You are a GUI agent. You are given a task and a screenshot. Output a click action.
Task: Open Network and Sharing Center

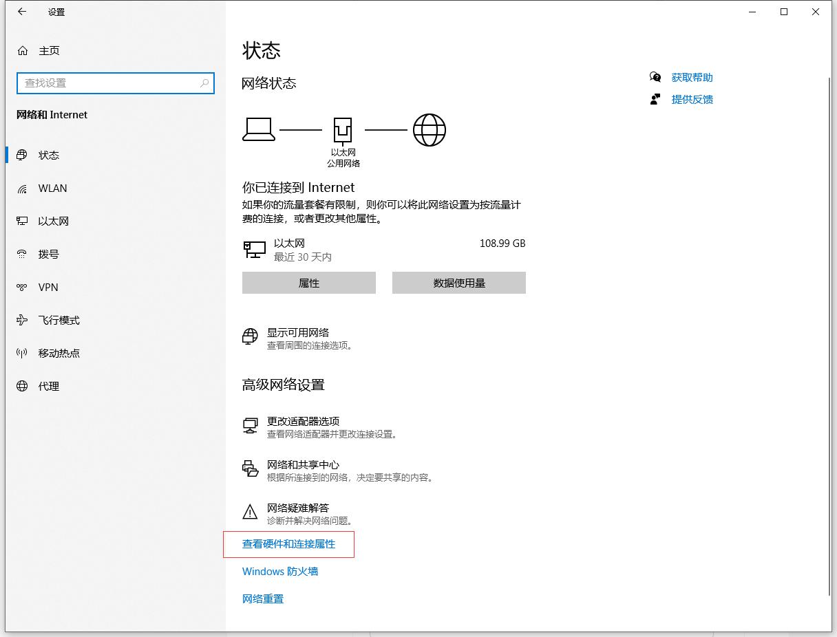(302, 464)
